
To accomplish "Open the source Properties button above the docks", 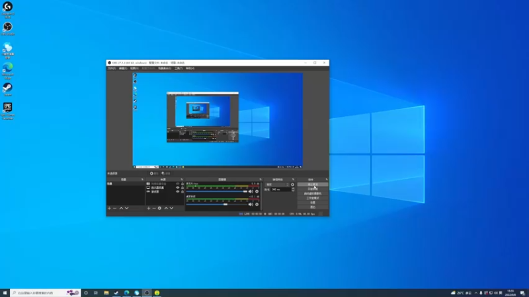I will (154, 174).
